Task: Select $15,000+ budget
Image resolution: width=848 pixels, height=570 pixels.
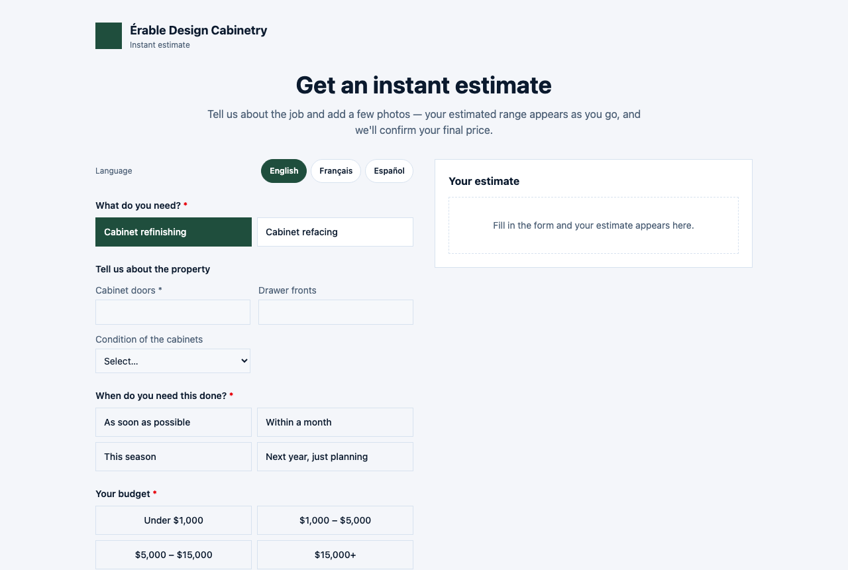Action: [335, 555]
